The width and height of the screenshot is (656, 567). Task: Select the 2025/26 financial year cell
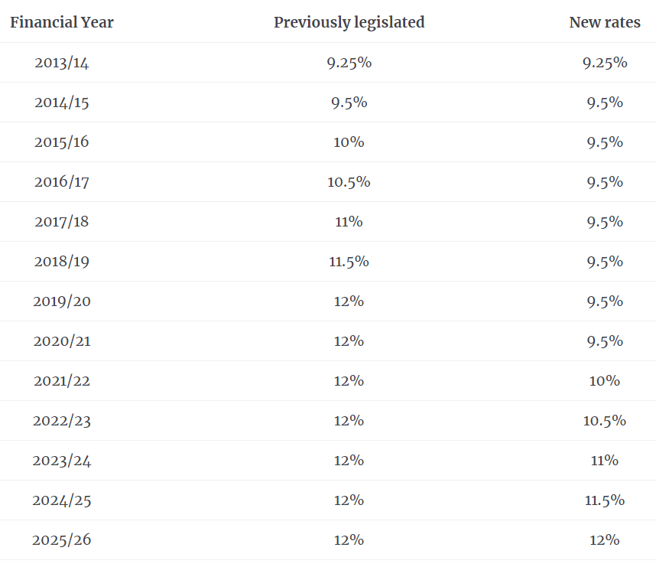pos(62,540)
